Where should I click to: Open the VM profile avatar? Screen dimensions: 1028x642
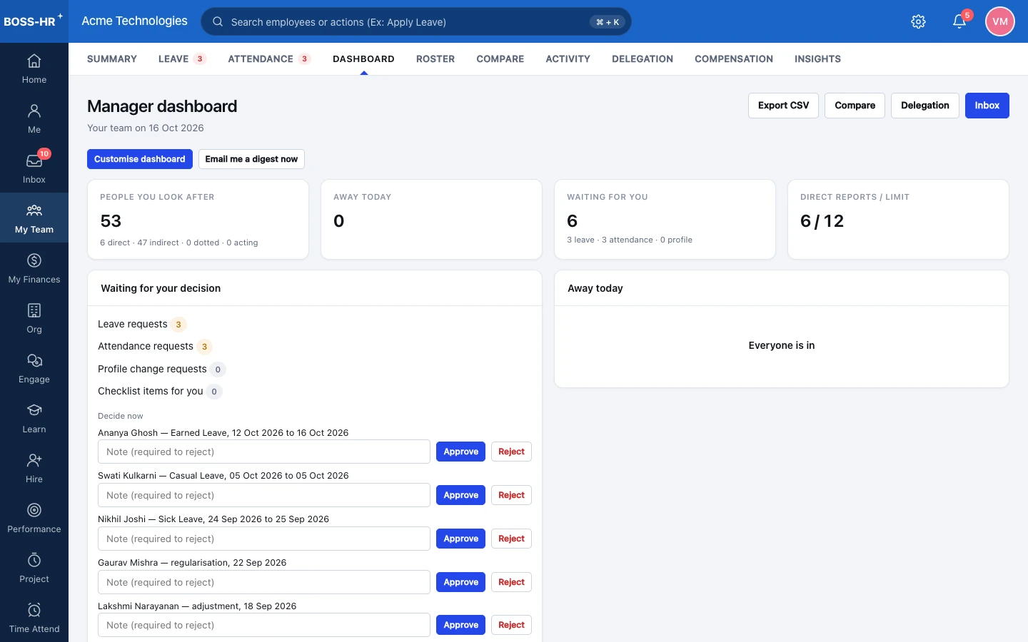point(1000,21)
